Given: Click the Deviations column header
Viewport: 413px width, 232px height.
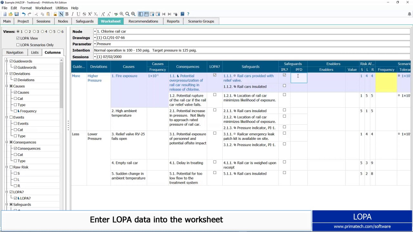Looking at the screenshot, I should click(x=99, y=67).
